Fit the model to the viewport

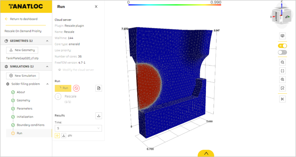tap(282, 71)
